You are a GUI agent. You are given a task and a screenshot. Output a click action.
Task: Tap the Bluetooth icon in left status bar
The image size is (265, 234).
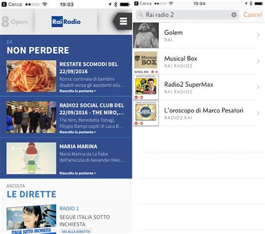pyautogui.click(x=116, y=4)
